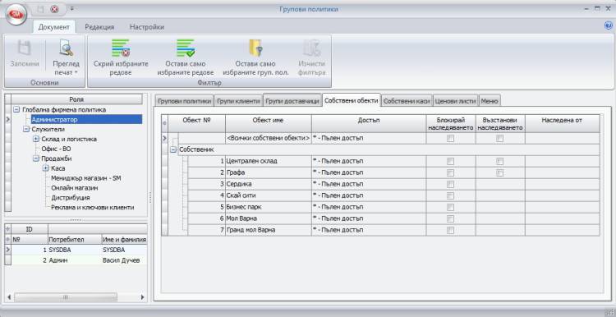Open quick access toolbar customize arrow
Screen dimensions: 616x317
(72, 9)
